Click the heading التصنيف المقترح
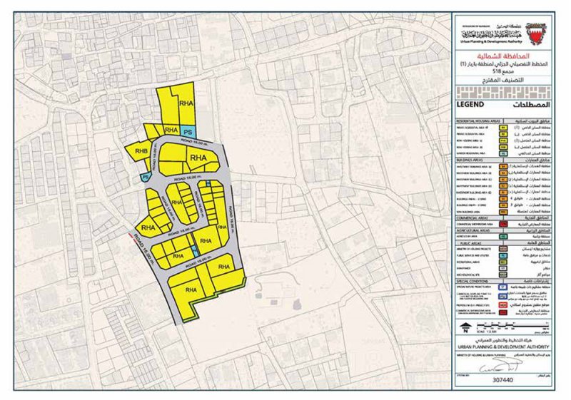The width and height of the screenshot is (571, 400). tap(503, 80)
